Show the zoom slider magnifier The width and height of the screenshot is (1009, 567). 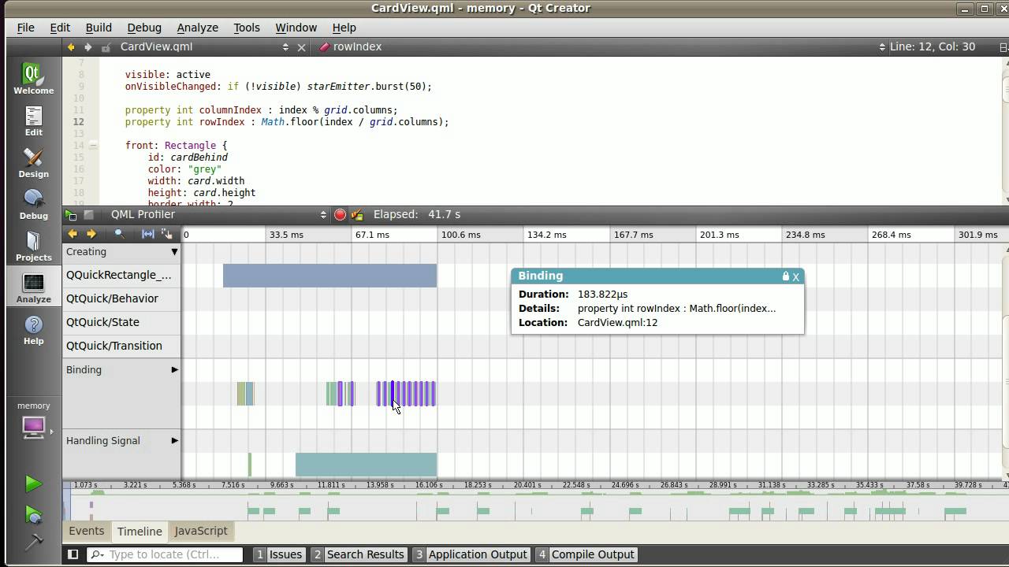coord(119,234)
